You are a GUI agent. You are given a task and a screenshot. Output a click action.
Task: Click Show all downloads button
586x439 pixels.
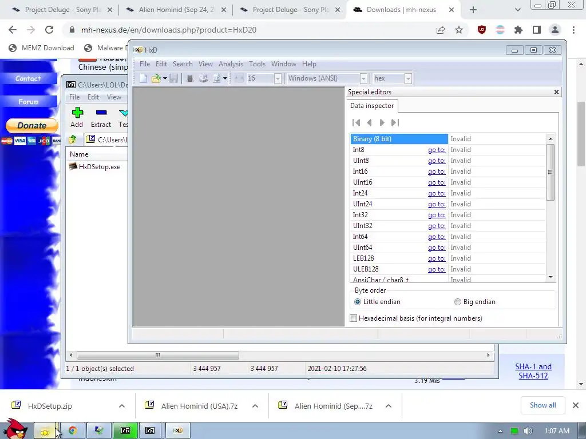[x=543, y=405]
